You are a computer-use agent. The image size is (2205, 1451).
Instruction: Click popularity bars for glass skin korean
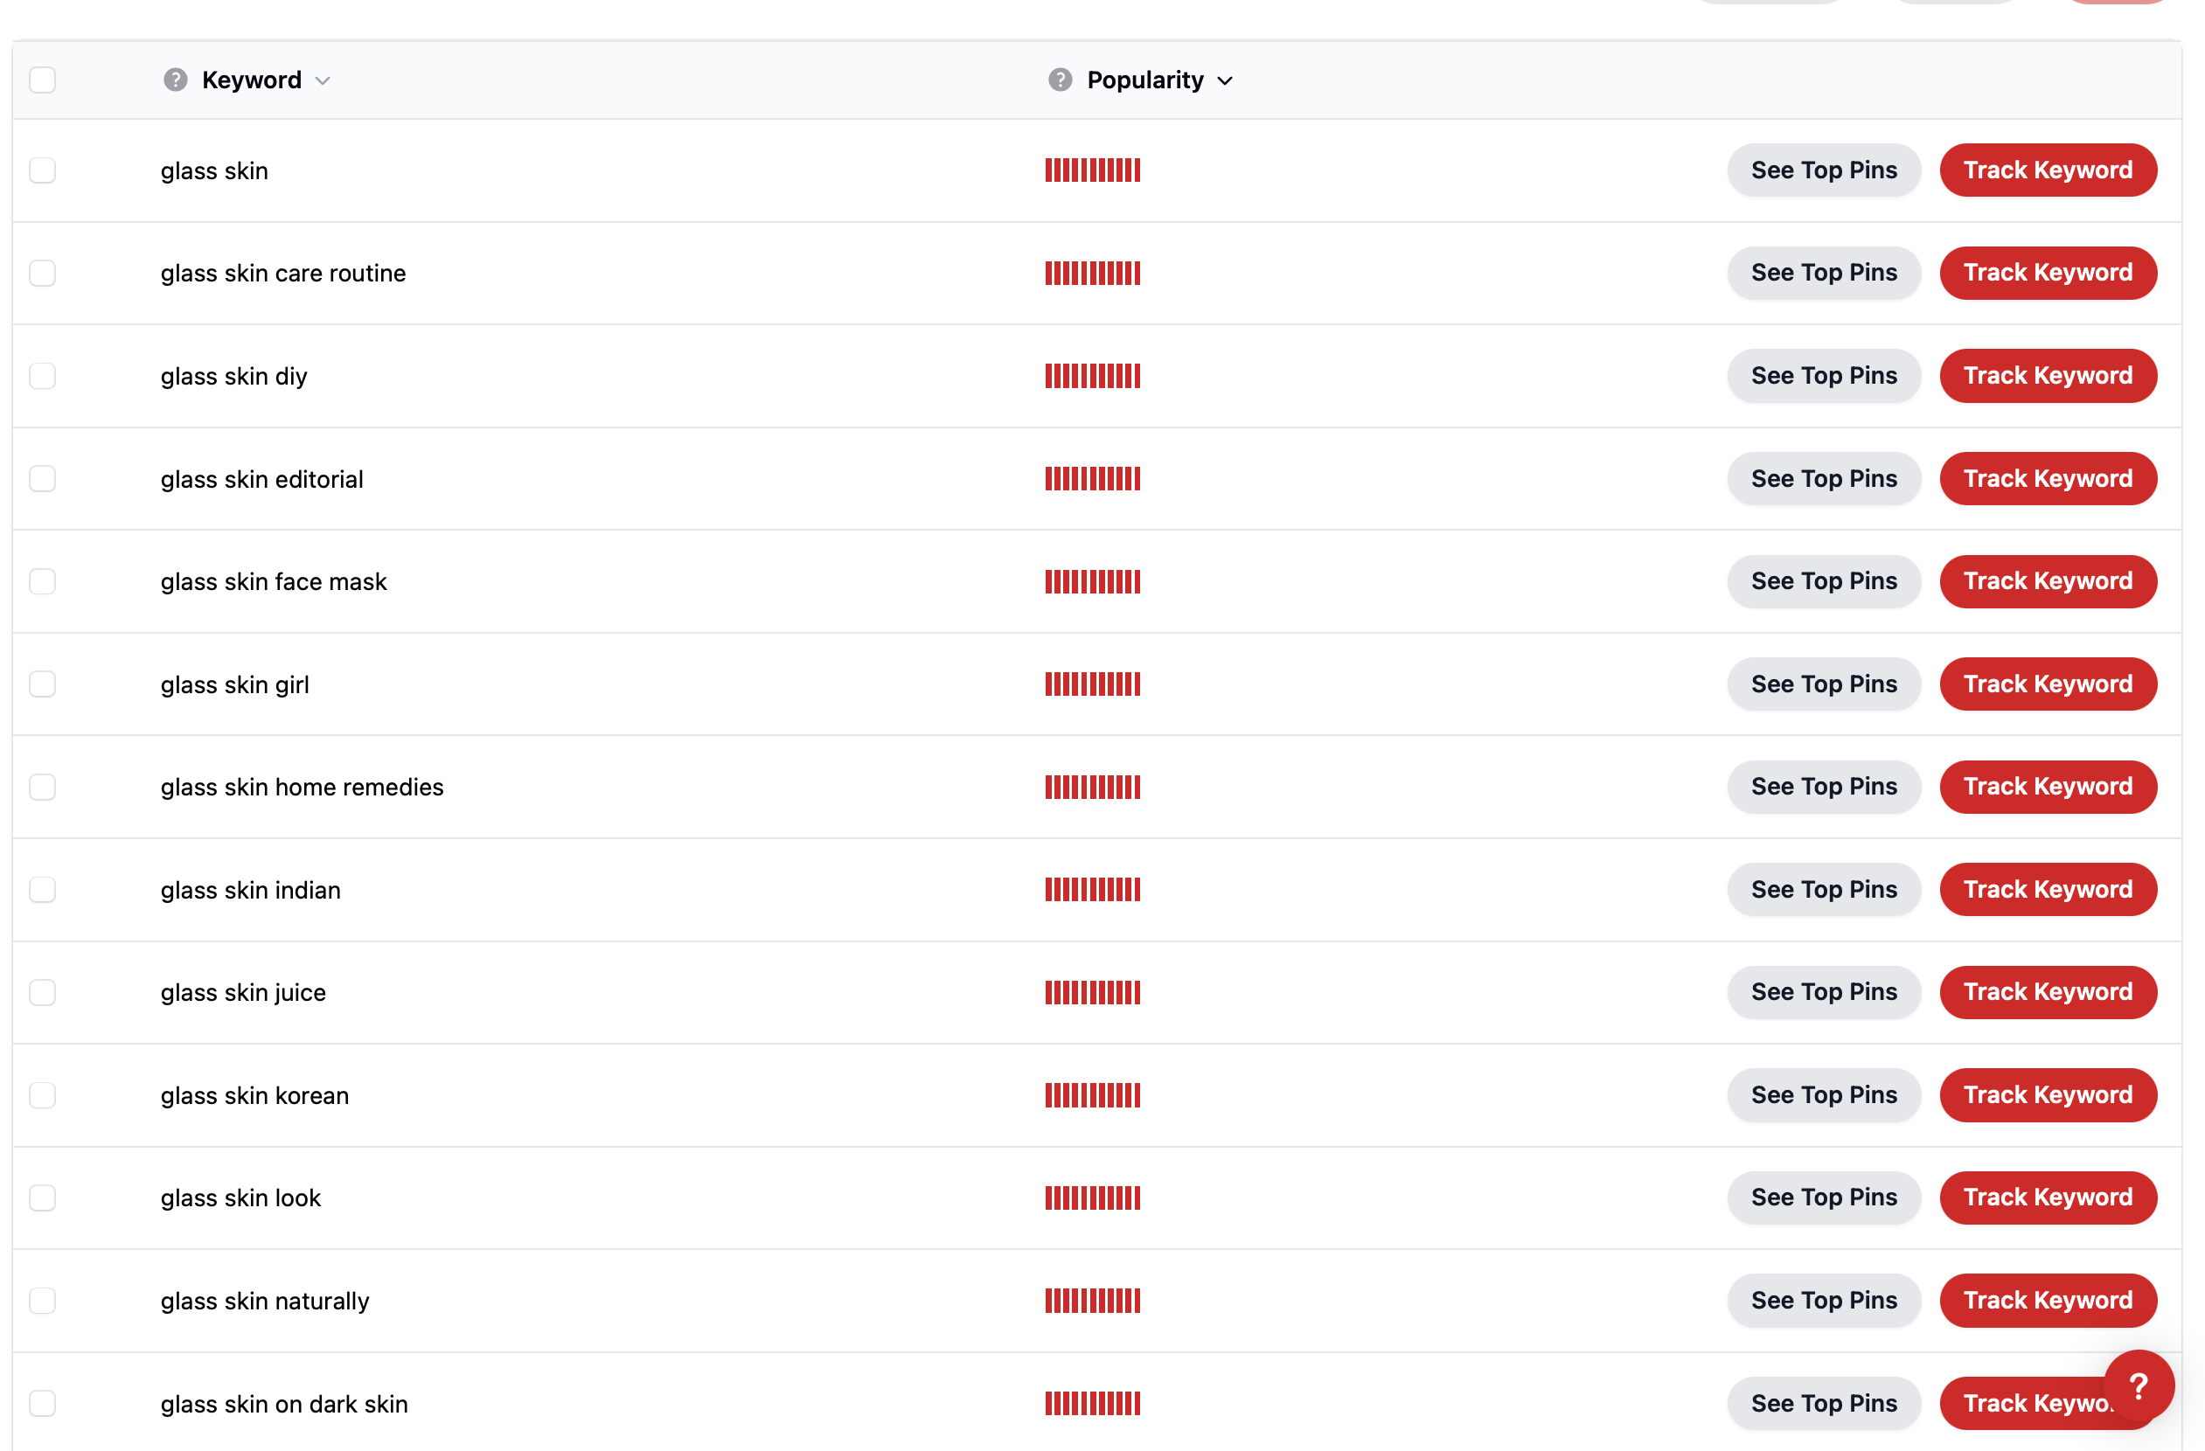[1092, 1095]
